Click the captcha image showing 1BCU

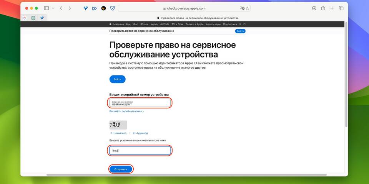coord(118,125)
